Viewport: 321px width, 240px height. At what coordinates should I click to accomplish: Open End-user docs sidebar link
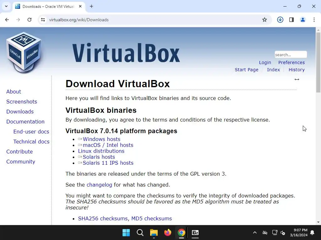pyautogui.click(x=31, y=132)
